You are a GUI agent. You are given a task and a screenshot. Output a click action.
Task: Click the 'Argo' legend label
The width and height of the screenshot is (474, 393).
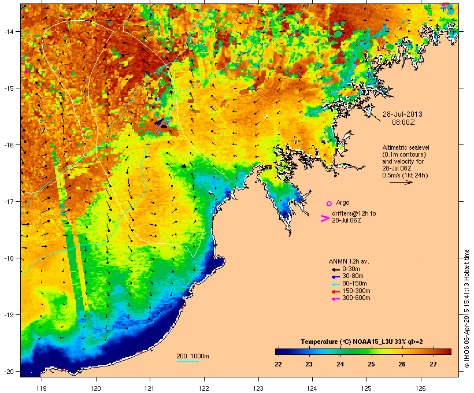[x=343, y=202]
